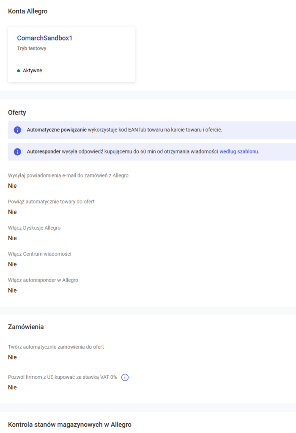The image size is (296, 433).
Task: Click the Konta Allegro section heading
Action: (27, 11)
